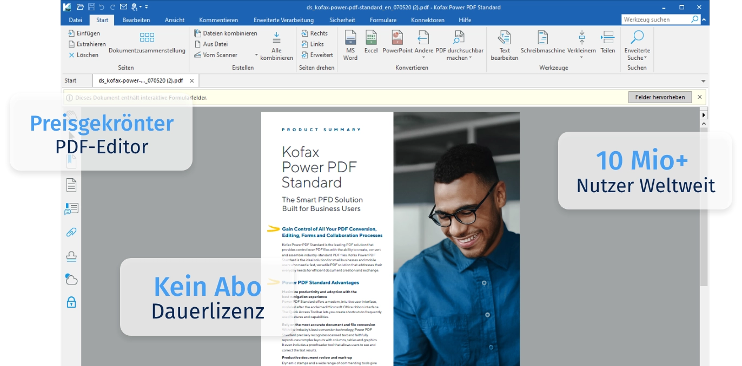Select the Schreibmaschine tool
742x366 pixels.
pos(542,42)
